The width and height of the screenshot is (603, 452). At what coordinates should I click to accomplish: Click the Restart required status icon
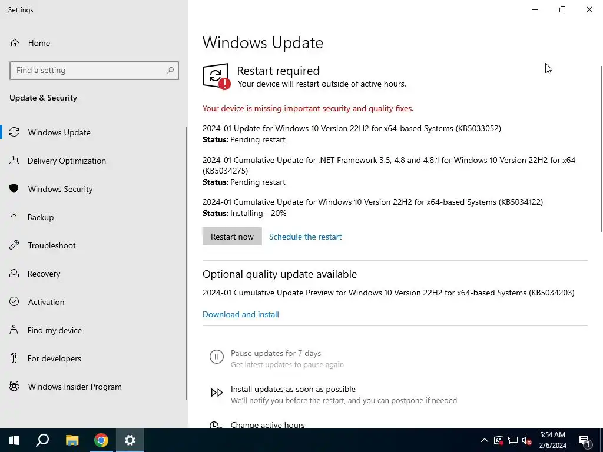pos(217,77)
